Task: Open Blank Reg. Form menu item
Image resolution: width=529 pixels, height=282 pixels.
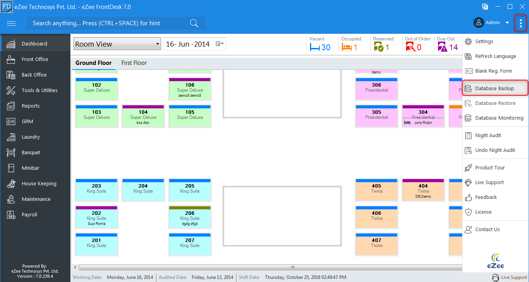Action: (495, 71)
